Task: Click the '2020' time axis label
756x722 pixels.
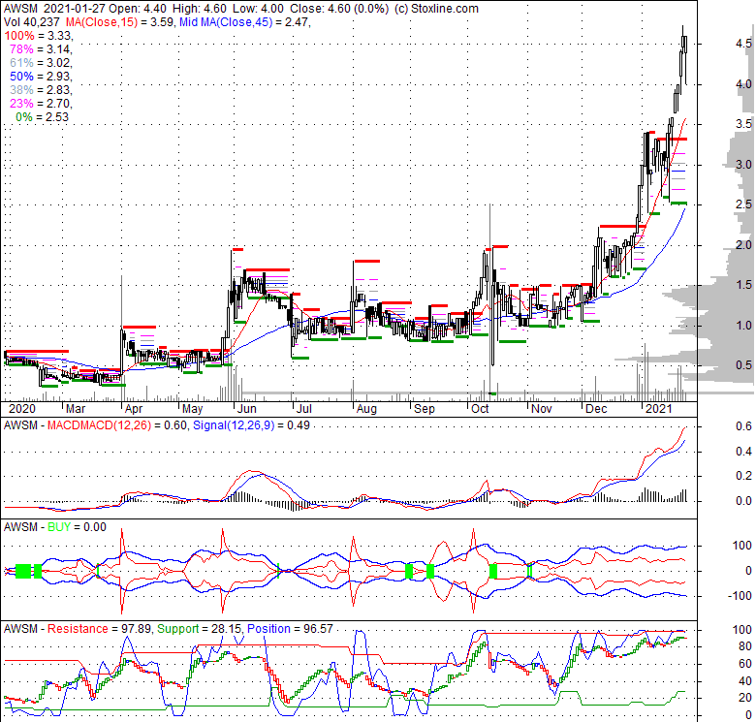Action: [22, 409]
